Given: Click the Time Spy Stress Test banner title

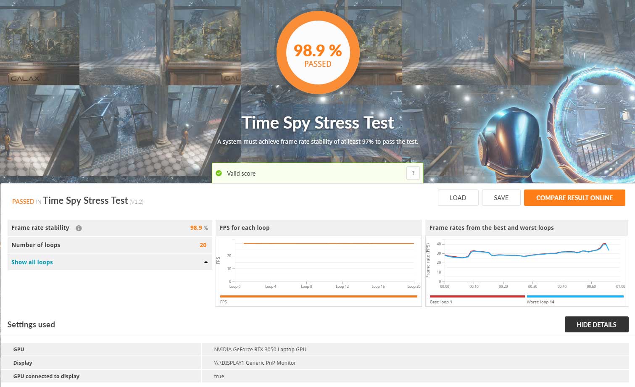Looking at the screenshot, I should pyautogui.click(x=318, y=123).
